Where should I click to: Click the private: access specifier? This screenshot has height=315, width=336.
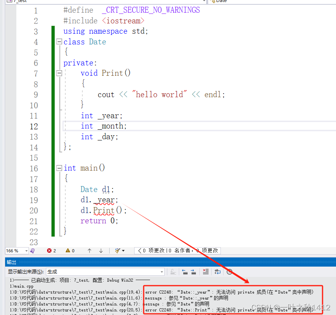[80, 63]
